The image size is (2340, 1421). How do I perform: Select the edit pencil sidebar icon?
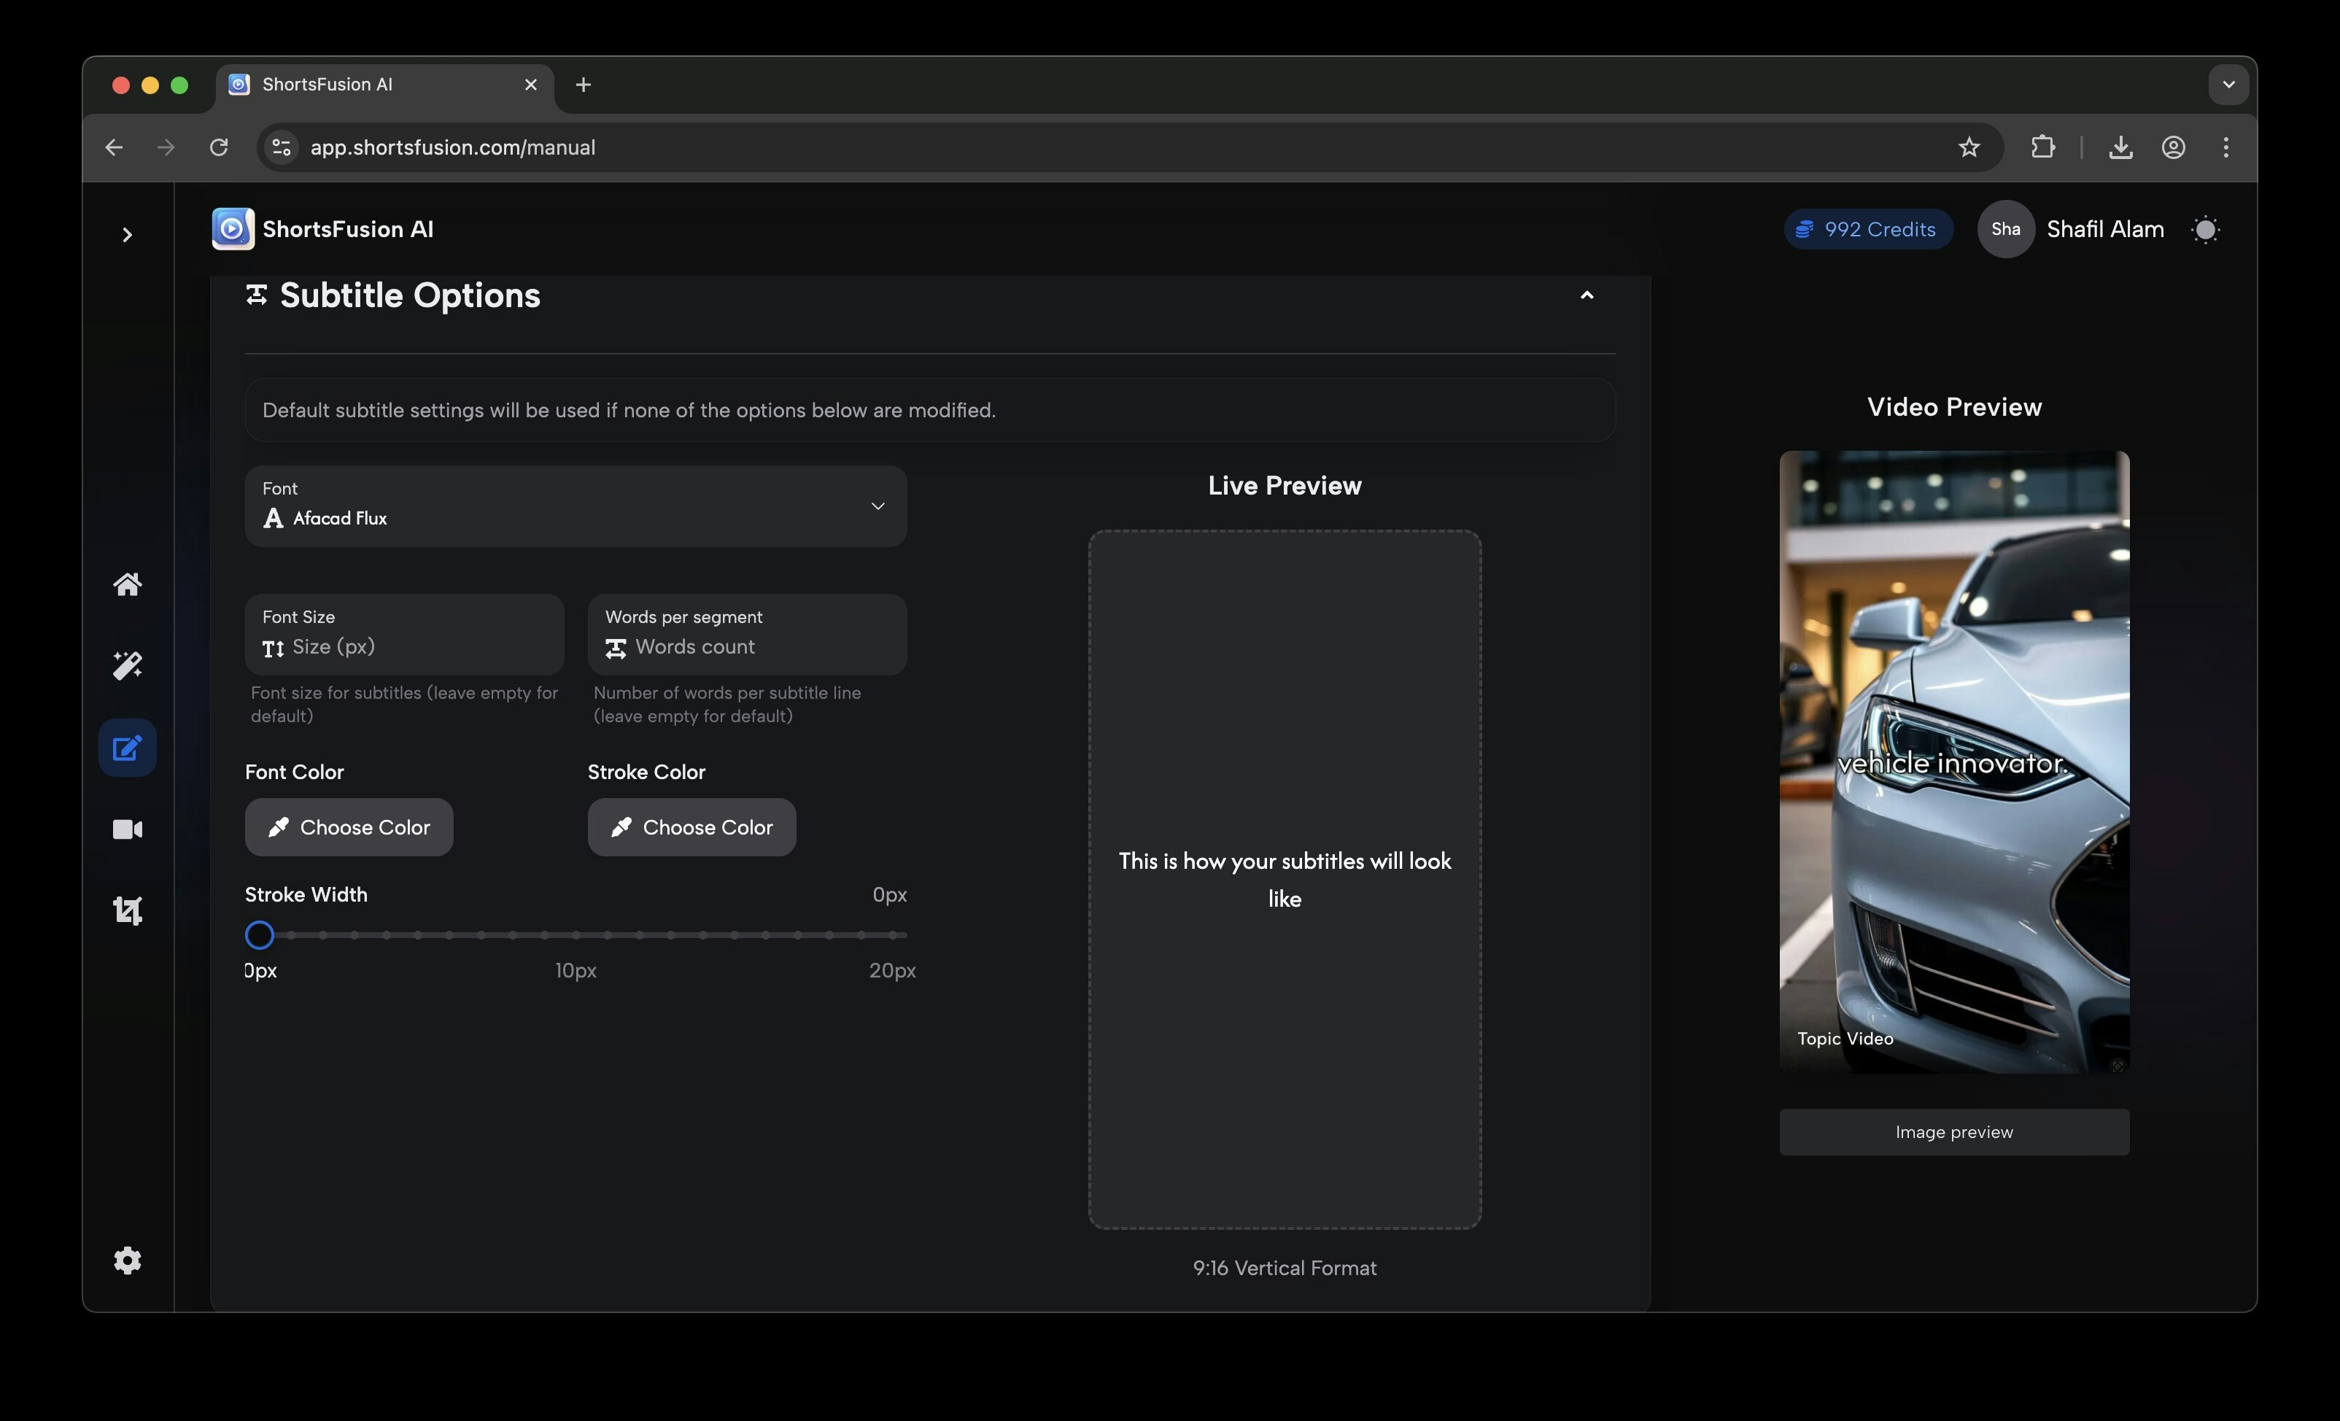coord(127,748)
